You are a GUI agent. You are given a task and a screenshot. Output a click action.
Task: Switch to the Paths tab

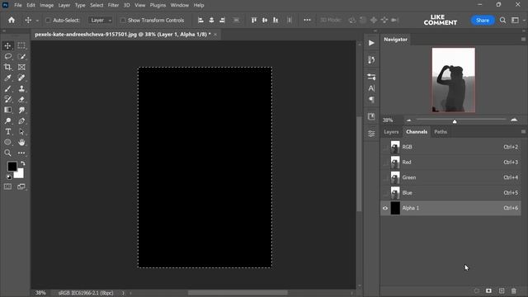tap(441, 132)
